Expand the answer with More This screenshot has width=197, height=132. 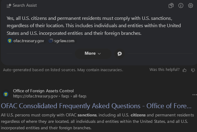[93, 53]
